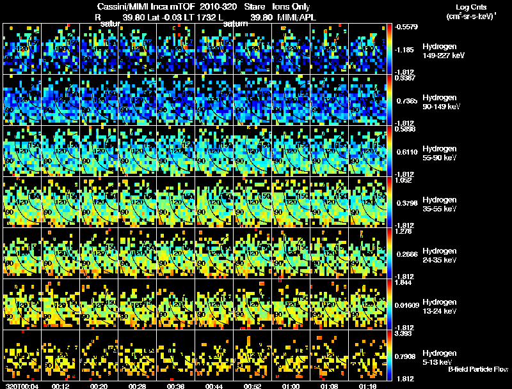
Task: Click the '-1.185' scale value
Action: 404,50
